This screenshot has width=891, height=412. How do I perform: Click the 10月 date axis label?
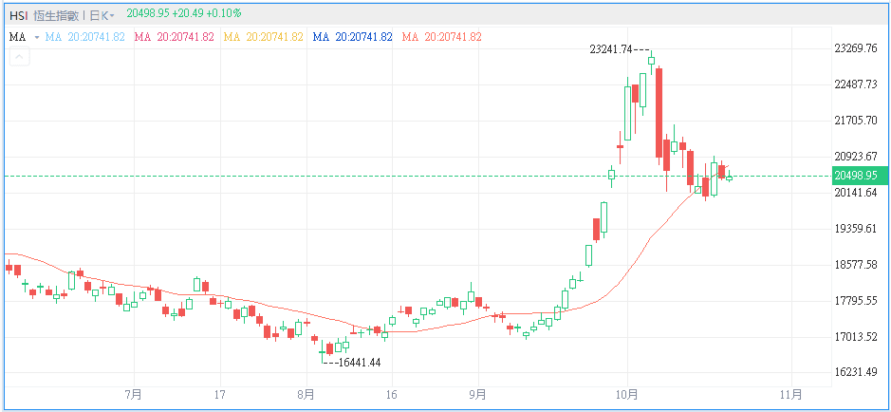[627, 393]
